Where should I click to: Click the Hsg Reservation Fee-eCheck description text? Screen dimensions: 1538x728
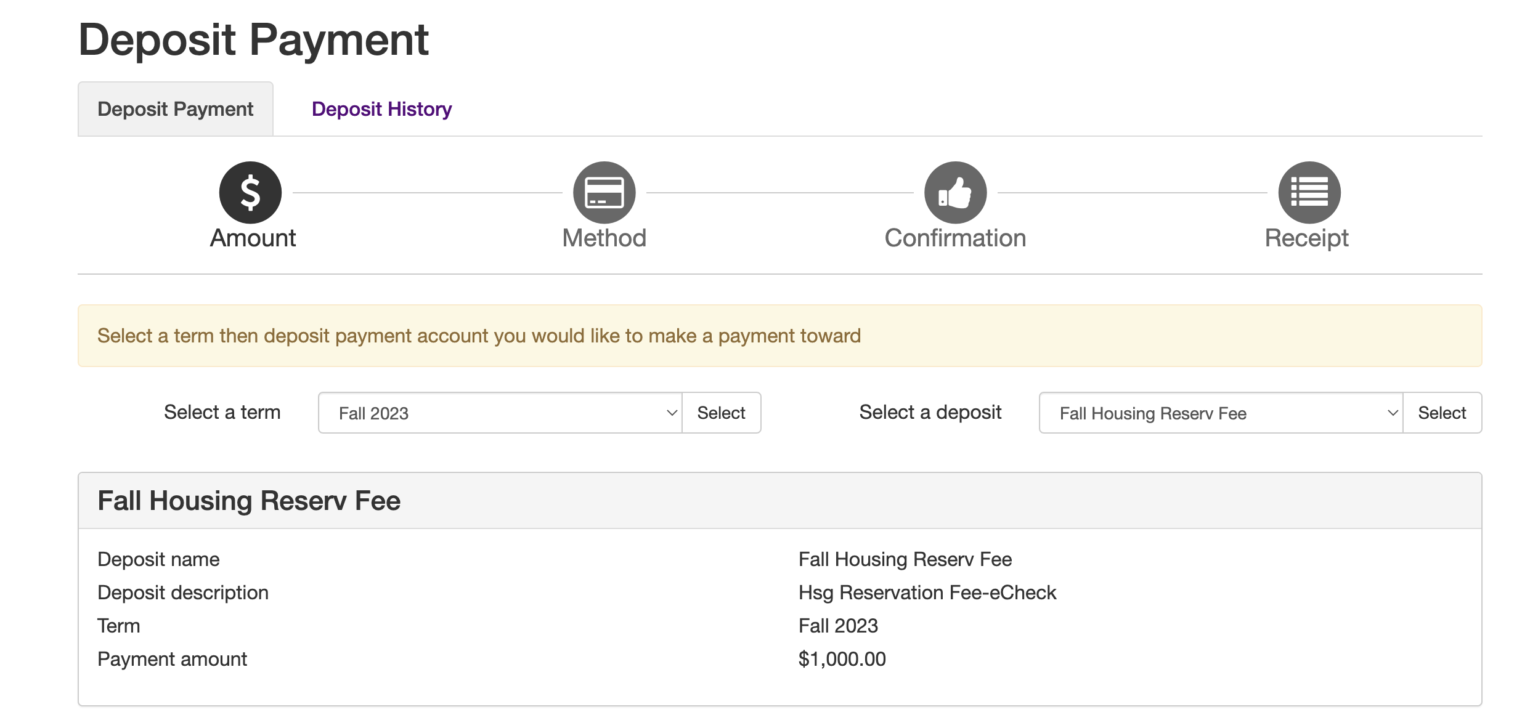927,593
